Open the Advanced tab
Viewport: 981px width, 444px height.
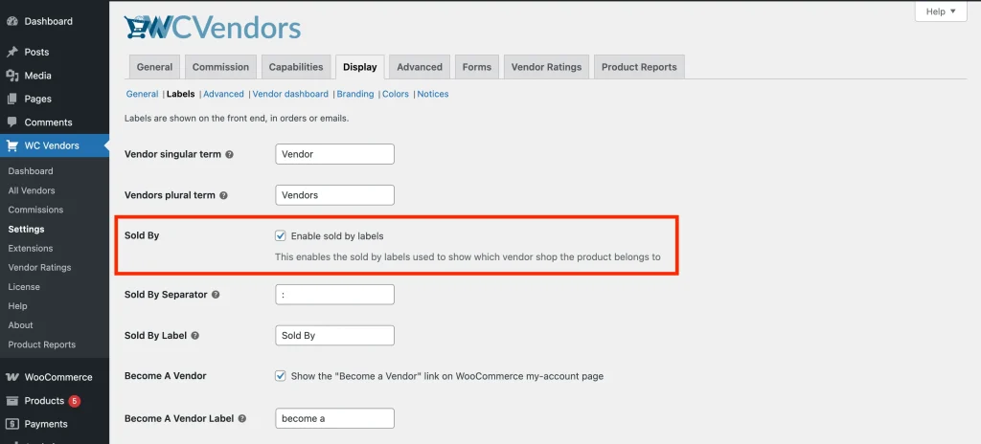[x=420, y=67]
